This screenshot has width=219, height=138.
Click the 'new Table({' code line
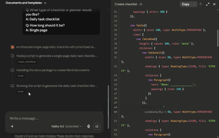[138, 25]
